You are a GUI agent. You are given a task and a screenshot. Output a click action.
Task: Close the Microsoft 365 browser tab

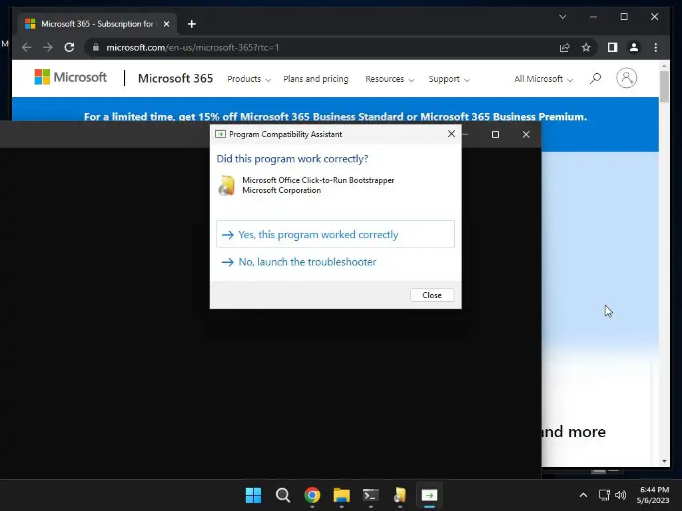coord(166,24)
